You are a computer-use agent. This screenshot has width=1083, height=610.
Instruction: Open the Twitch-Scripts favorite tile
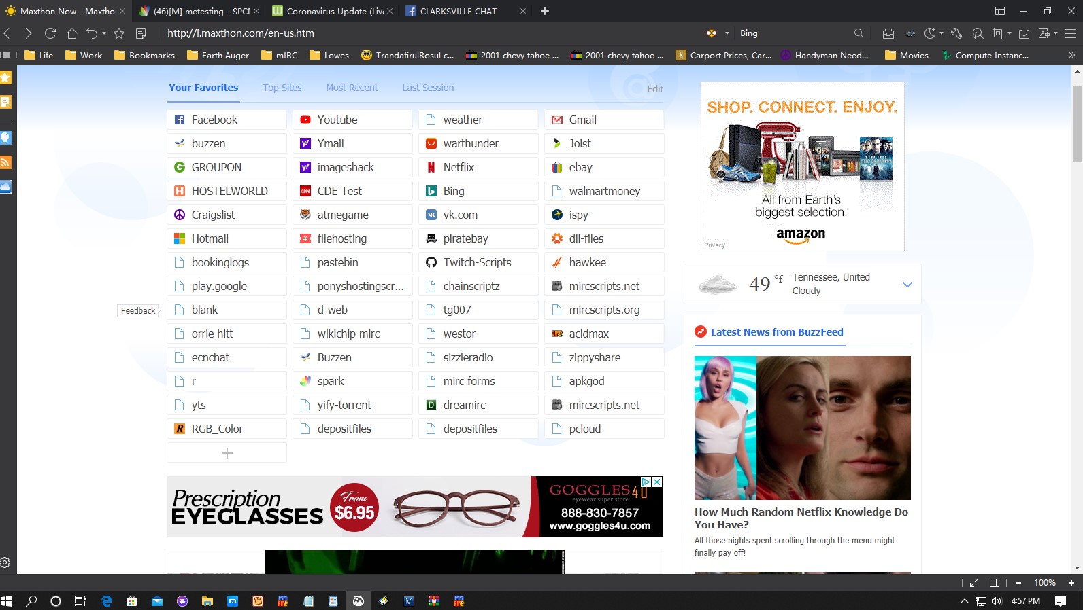click(x=478, y=262)
